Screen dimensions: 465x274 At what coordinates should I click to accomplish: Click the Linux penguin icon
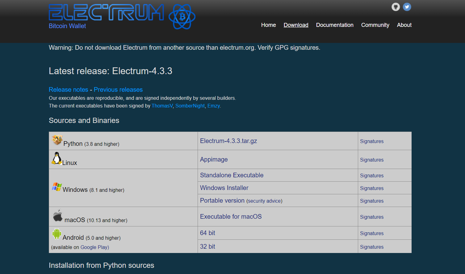click(x=57, y=158)
